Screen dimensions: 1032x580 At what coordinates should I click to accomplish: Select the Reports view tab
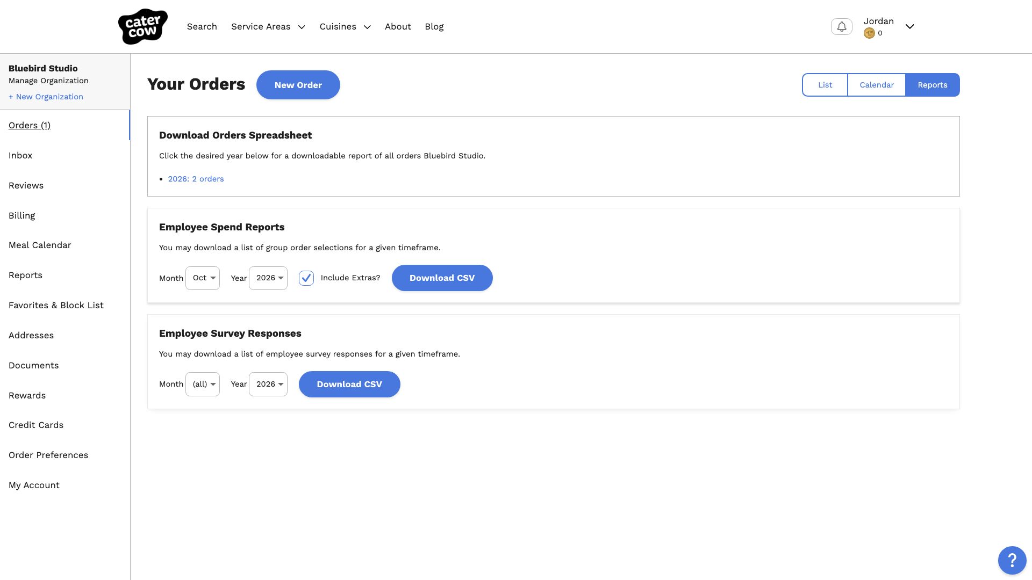click(933, 85)
